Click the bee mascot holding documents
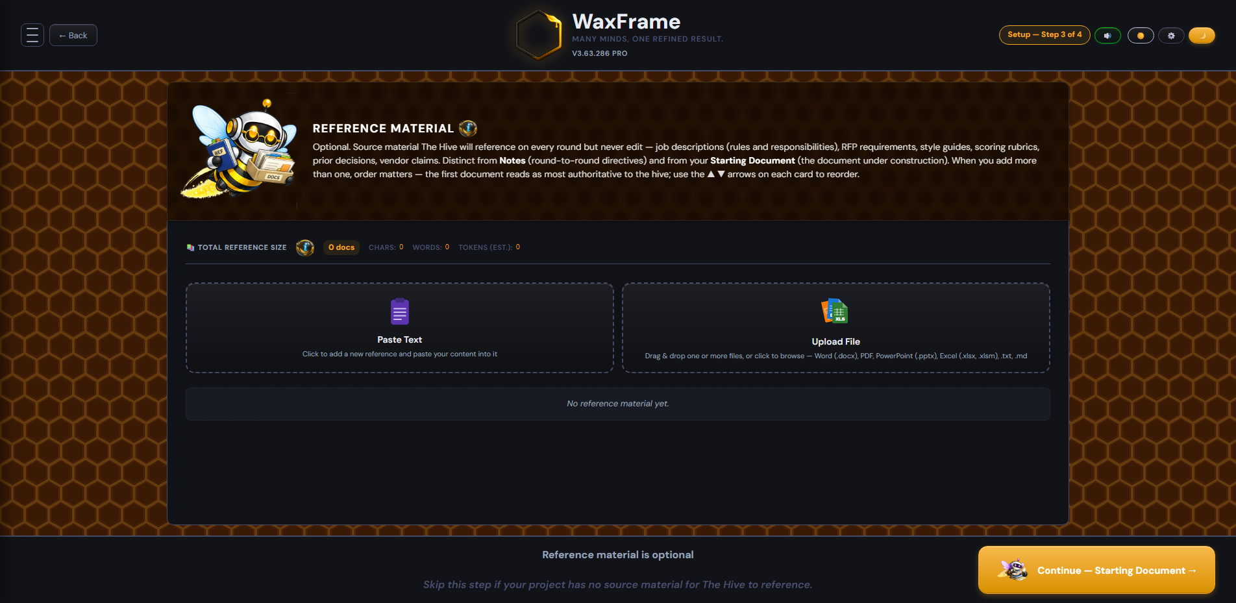Viewport: 1236px width, 603px height. click(x=239, y=150)
